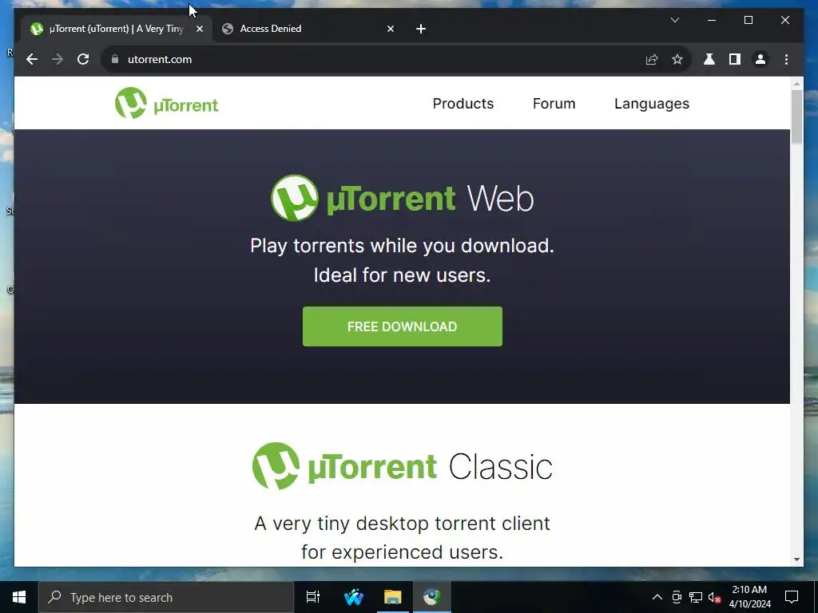Open the clock showing 2:10 AM
818x613 pixels.
749,597
